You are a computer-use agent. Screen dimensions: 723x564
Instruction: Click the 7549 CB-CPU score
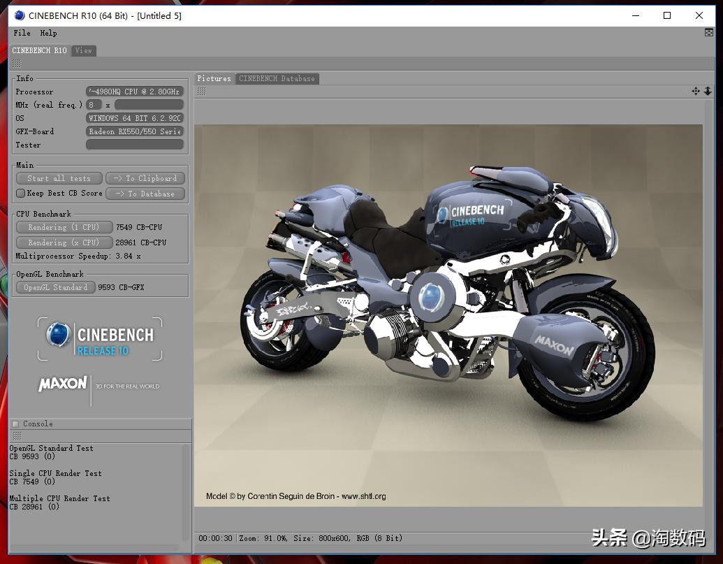tap(139, 227)
